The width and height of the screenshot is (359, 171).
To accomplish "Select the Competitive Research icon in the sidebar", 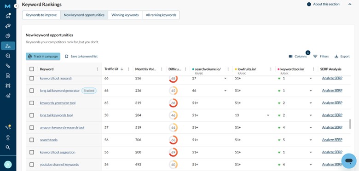I will tap(8, 46).
